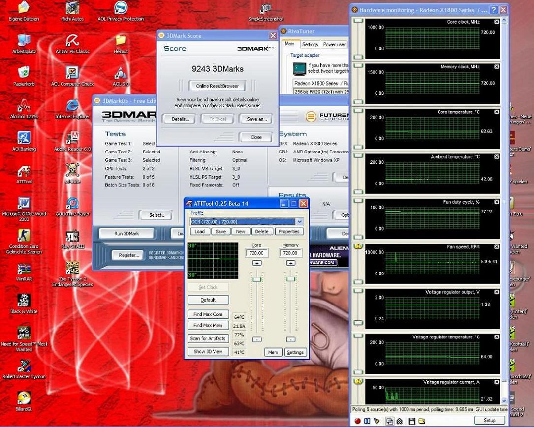Open the QuickTime Player desktop icon
Screen dimensions: 534x427
72,207
